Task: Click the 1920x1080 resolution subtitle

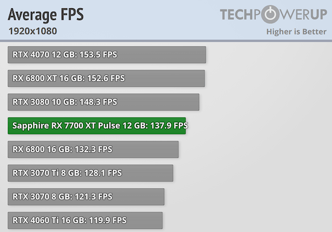Action: (x=33, y=31)
